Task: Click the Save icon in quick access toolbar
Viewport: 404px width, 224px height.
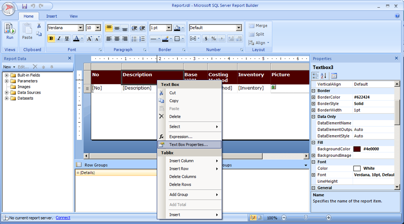Action: point(25,6)
